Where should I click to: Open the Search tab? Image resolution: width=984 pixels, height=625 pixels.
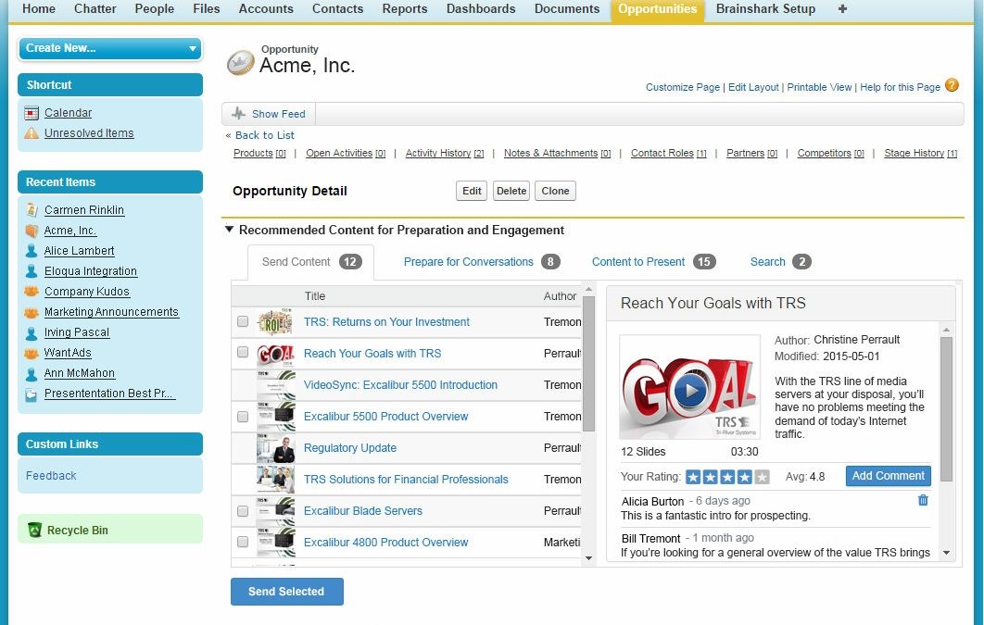(780, 262)
